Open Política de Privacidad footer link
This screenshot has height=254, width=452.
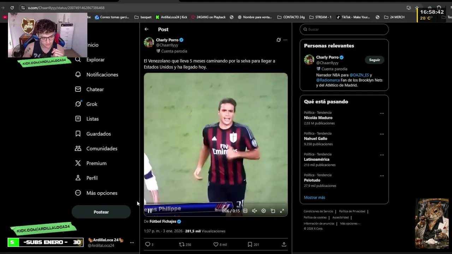[352, 211]
